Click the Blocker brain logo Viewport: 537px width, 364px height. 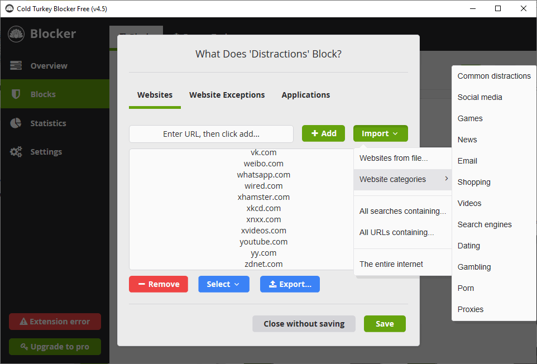pos(16,33)
